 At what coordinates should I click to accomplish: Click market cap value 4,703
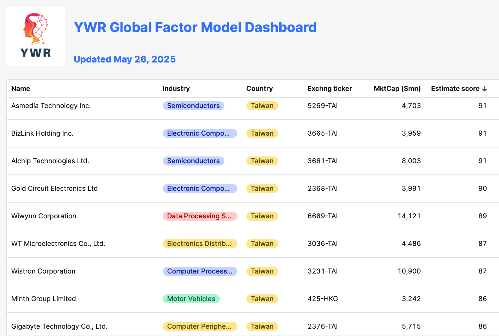[411, 106]
